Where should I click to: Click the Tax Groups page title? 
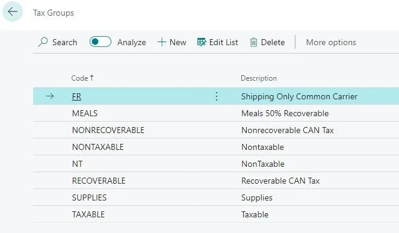click(x=54, y=13)
